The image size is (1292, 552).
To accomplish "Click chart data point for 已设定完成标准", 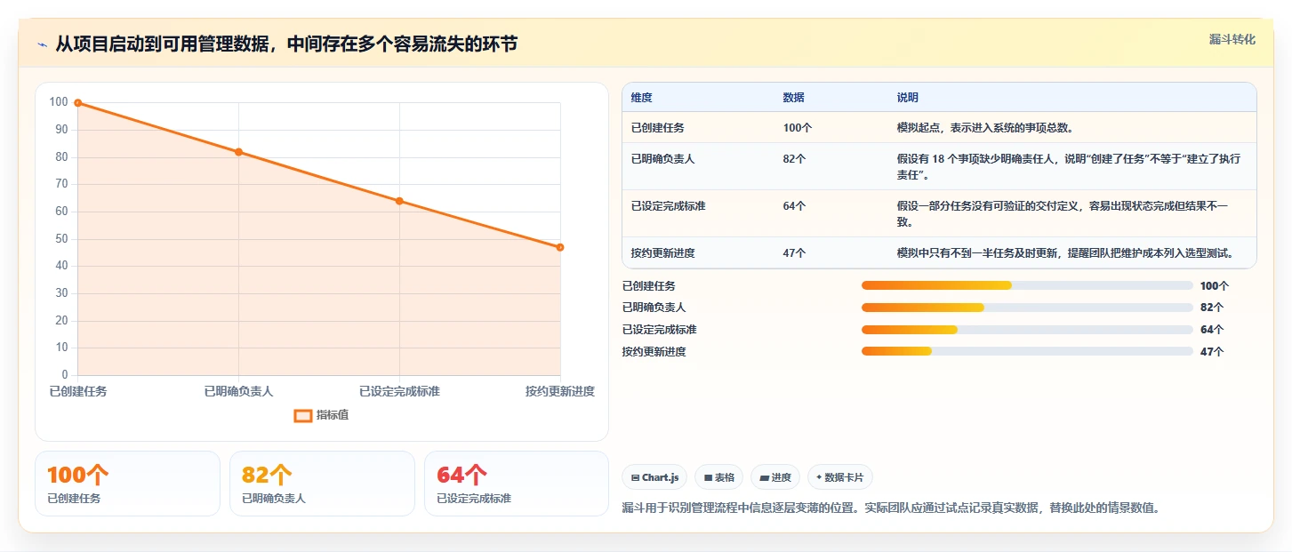I will pos(399,201).
